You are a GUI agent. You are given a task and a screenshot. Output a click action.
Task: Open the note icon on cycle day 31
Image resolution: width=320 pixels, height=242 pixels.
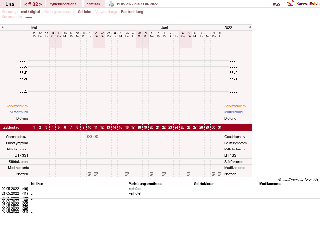point(220,174)
